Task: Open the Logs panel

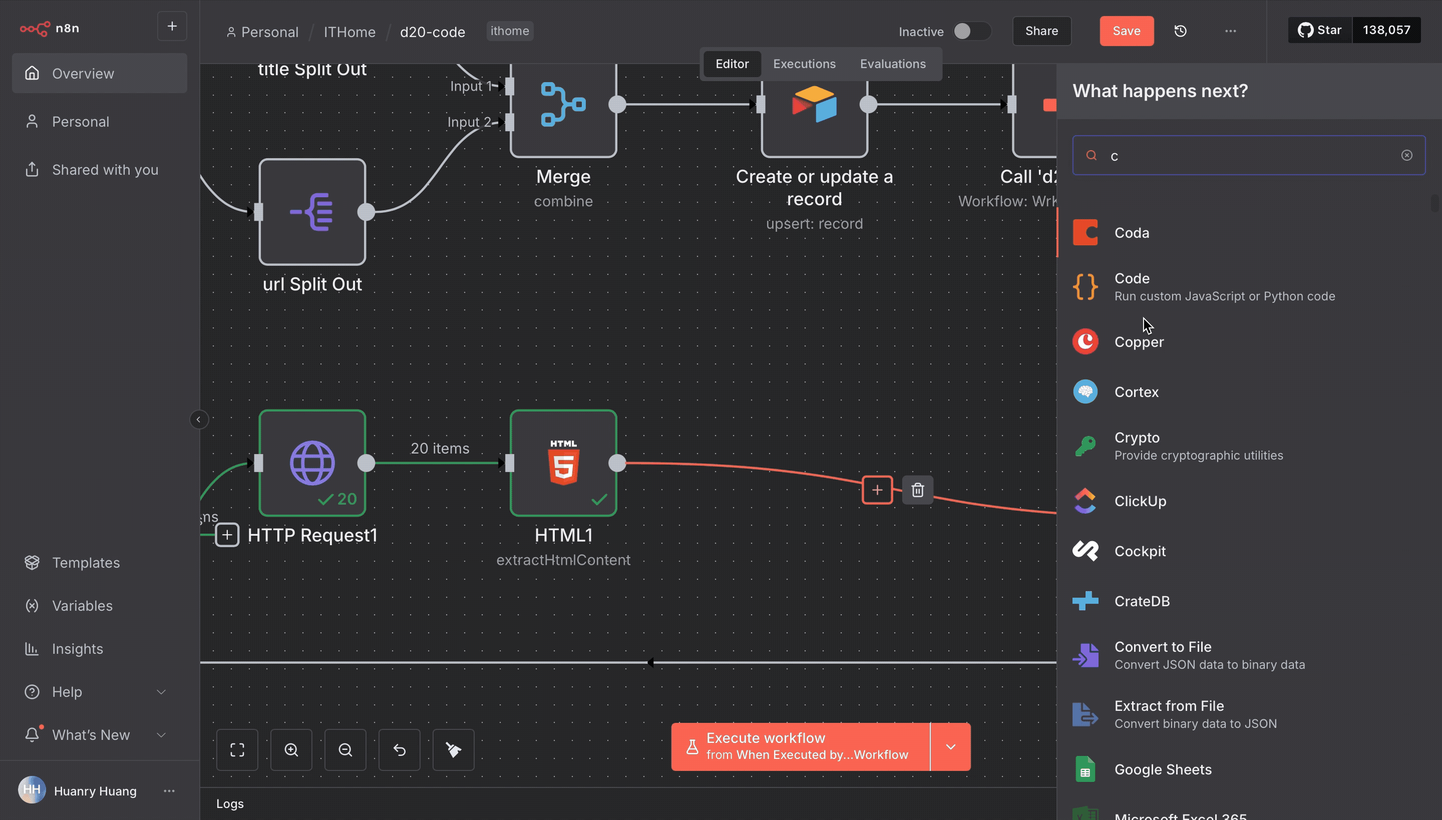Action: point(230,803)
